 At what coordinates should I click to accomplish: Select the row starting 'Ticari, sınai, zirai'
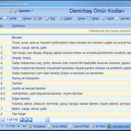pyautogui.click(x=65, y=43)
